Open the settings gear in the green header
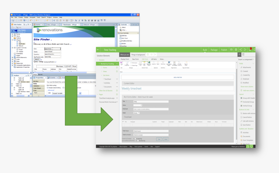 pos(236,50)
